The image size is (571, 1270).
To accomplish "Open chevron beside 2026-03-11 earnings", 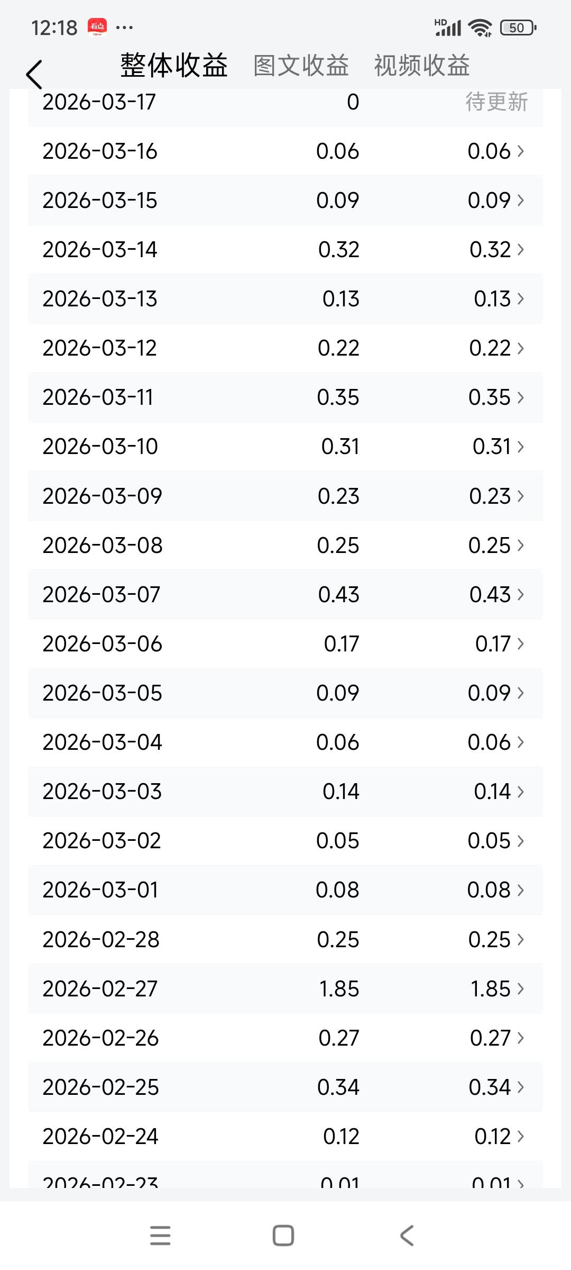I will pos(521,397).
